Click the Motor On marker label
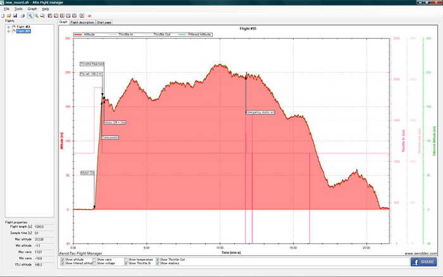The width and height of the screenshot is (443, 277). 87,173
